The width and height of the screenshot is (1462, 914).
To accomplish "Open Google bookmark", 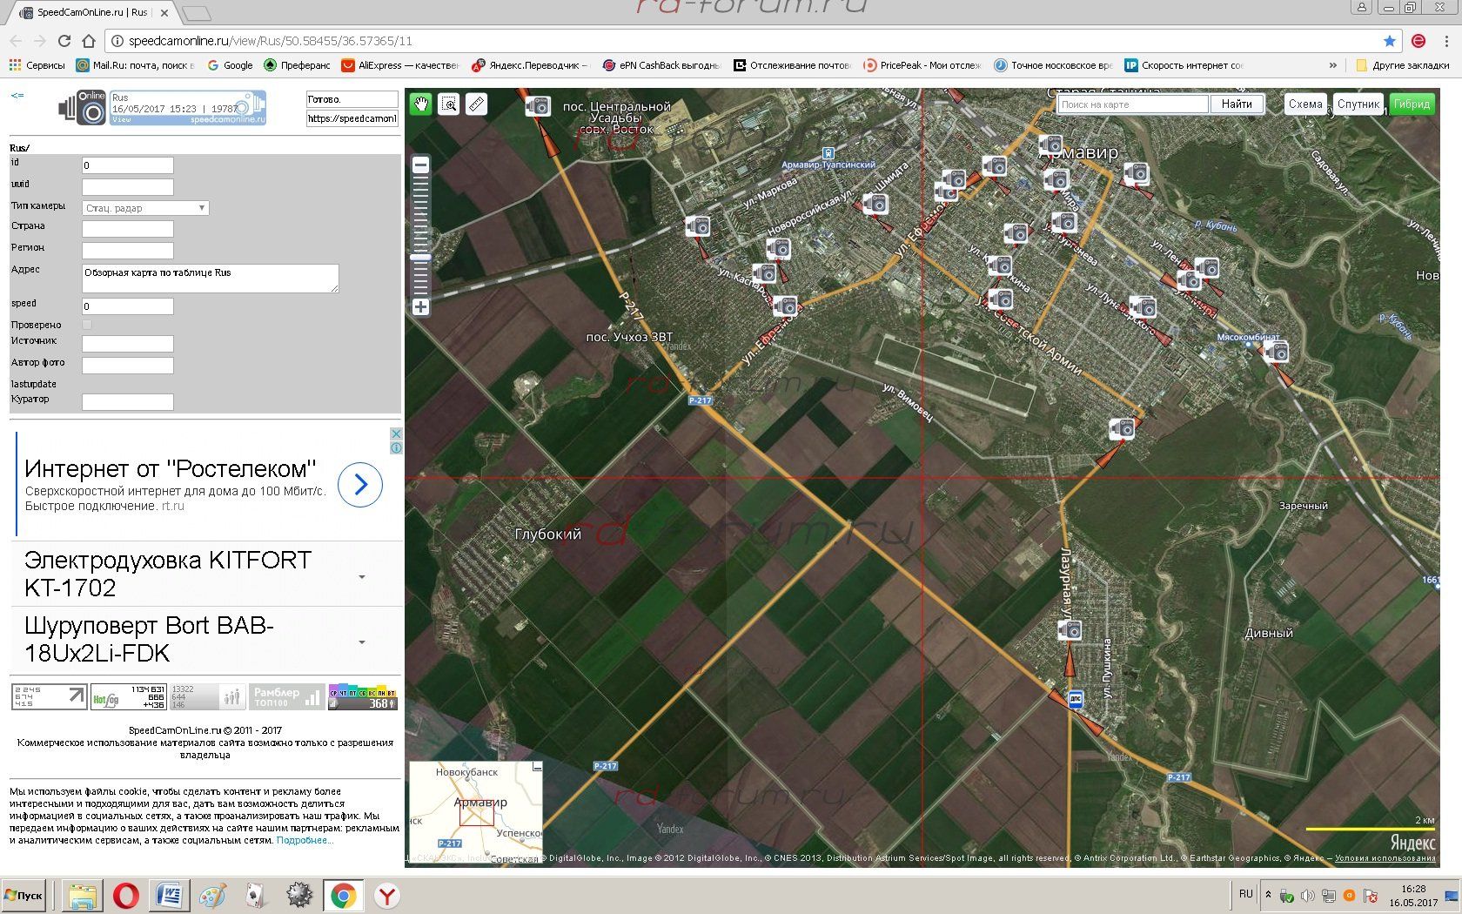I will click(x=231, y=65).
